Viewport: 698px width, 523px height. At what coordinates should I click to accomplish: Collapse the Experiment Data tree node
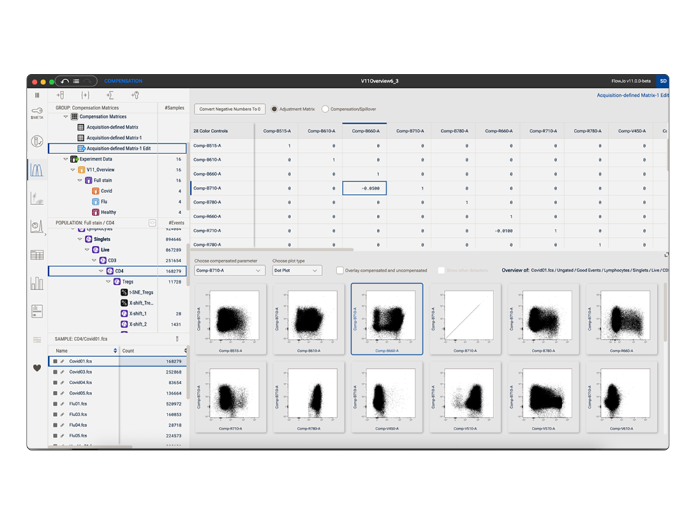66,159
